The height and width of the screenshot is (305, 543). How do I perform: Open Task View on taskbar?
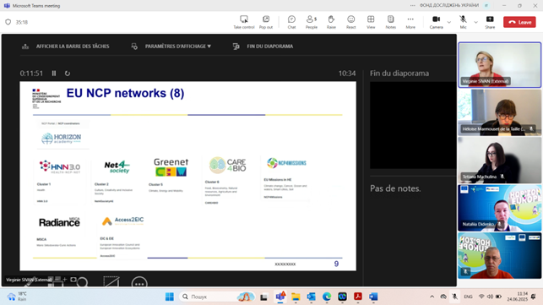pos(263,297)
